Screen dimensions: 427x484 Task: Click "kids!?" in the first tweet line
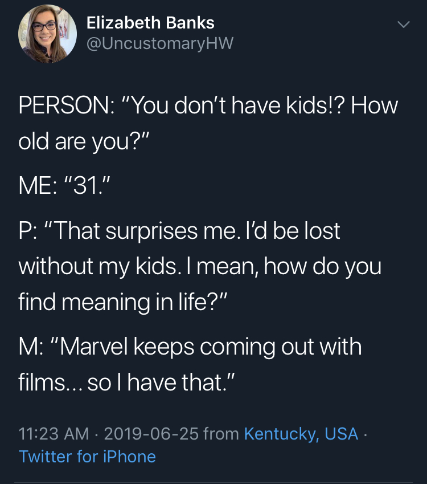click(307, 106)
